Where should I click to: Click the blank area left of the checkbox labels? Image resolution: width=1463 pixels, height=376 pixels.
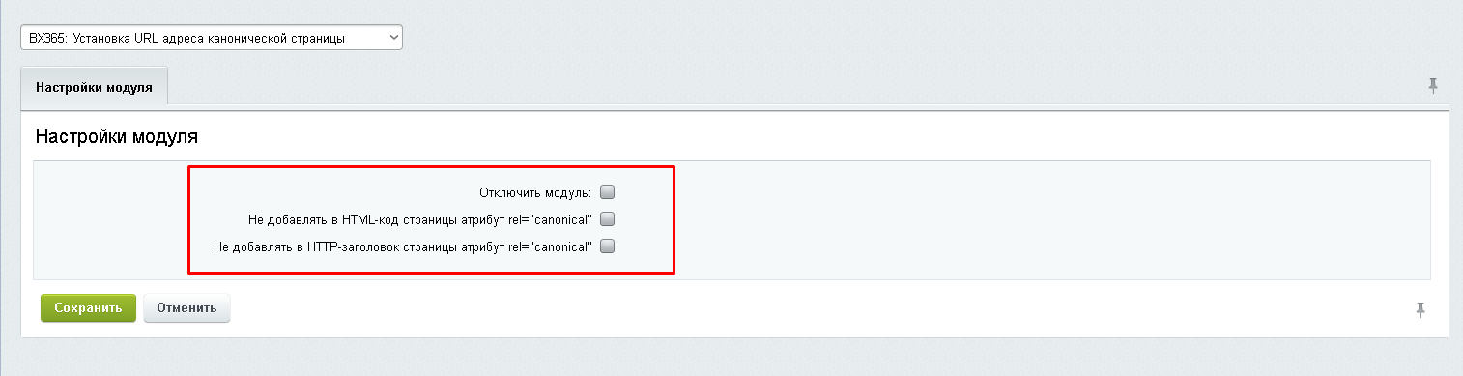pos(109,219)
